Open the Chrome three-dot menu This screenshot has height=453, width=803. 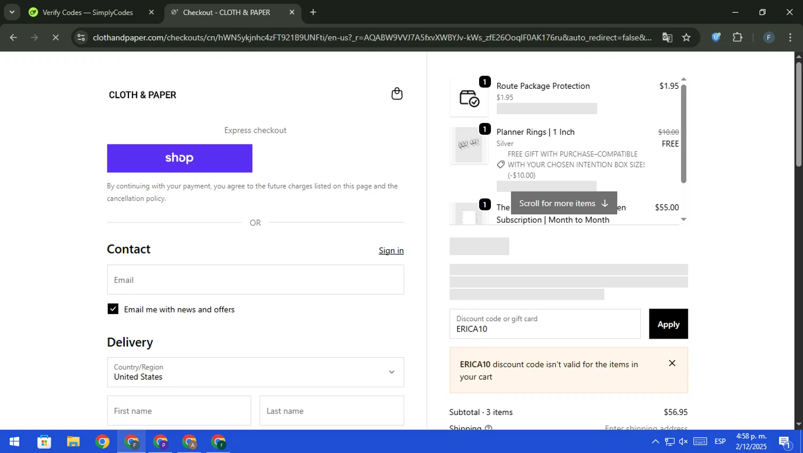790,37
